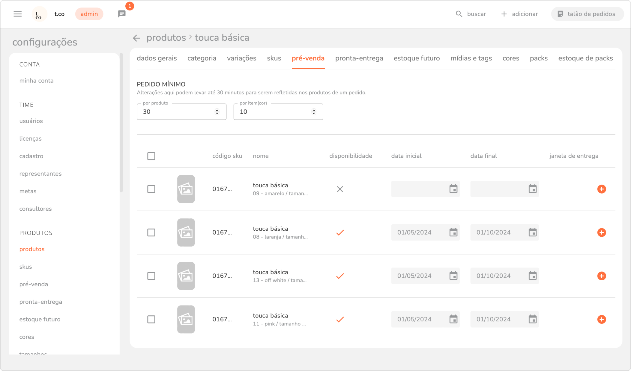Screen dimensions: 631x371
Task: Select the 11 - pink row checkbox
Action: [151, 319]
